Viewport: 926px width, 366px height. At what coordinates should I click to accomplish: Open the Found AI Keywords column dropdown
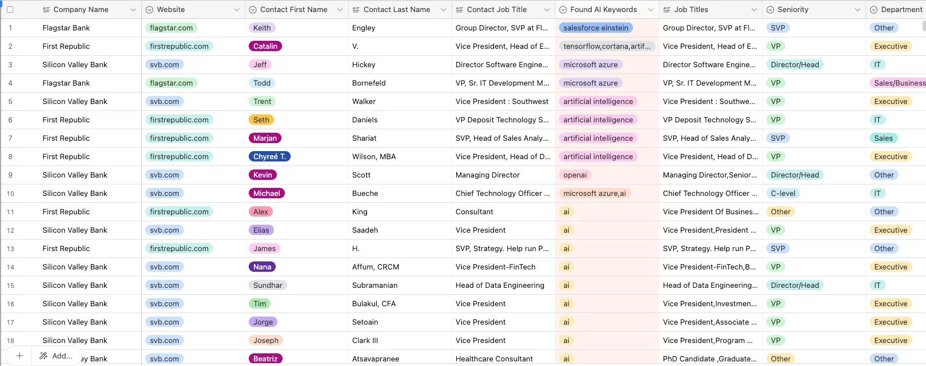point(650,10)
